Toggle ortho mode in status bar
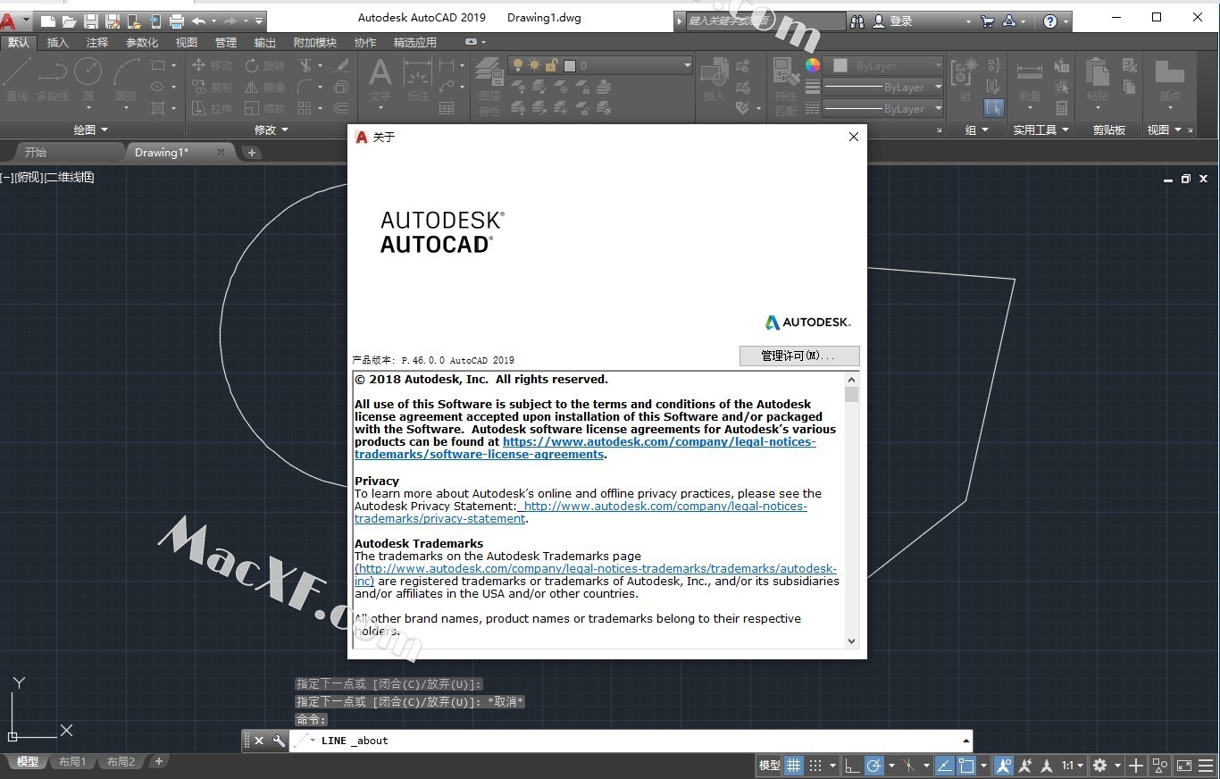Image resolution: width=1220 pixels, height=779 pixels. pyautogui.click(x=853, y=766)
